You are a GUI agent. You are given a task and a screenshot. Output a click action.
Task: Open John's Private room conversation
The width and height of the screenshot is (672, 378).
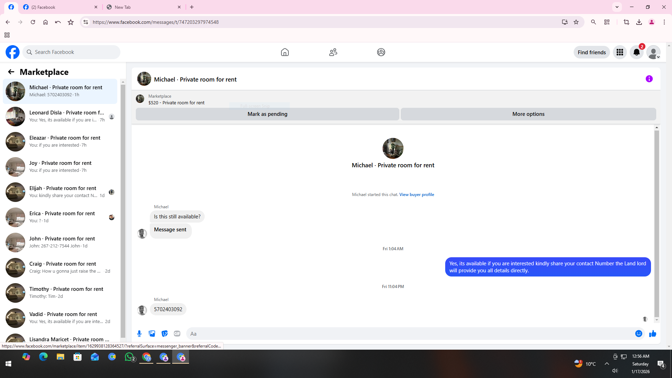point(62,242)
